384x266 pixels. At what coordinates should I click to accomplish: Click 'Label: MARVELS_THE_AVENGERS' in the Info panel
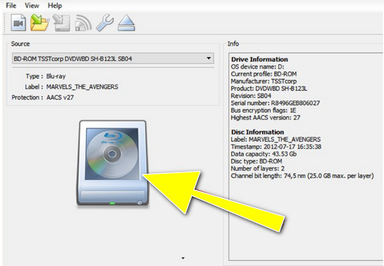pos(276,139)
